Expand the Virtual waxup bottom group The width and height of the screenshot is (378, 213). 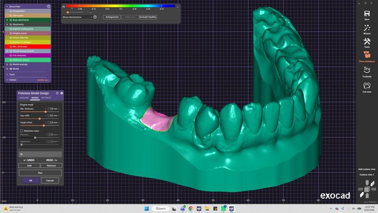7,51
